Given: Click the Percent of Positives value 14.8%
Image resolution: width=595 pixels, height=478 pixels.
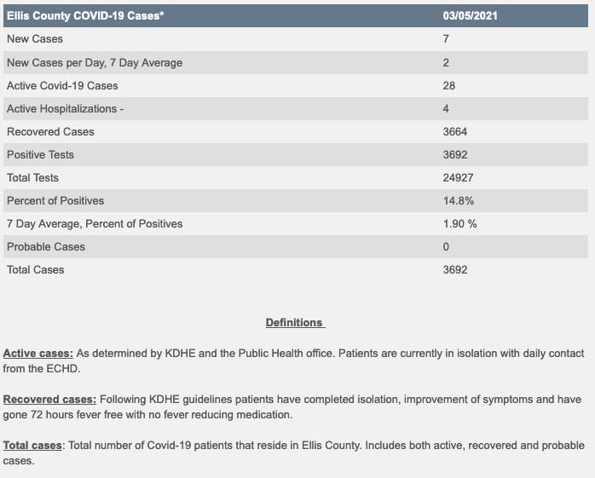Looking at the screenshot, I should coord(459,200).
